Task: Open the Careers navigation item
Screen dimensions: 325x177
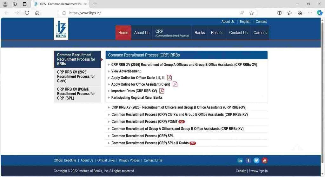Action: pyautogui.click(x=260, y=33)
